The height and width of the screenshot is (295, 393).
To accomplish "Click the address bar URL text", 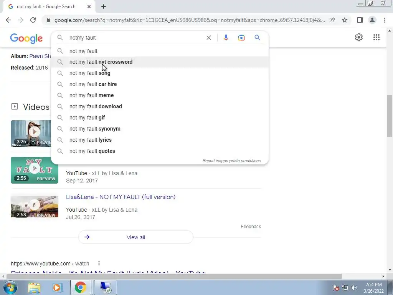I will [x=190, y=20].
